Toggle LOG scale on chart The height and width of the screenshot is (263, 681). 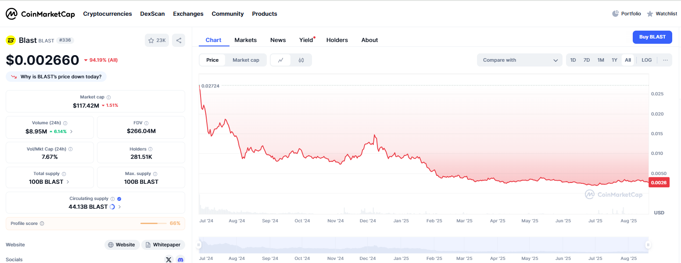pyautogui.click(x=647, y=60)
